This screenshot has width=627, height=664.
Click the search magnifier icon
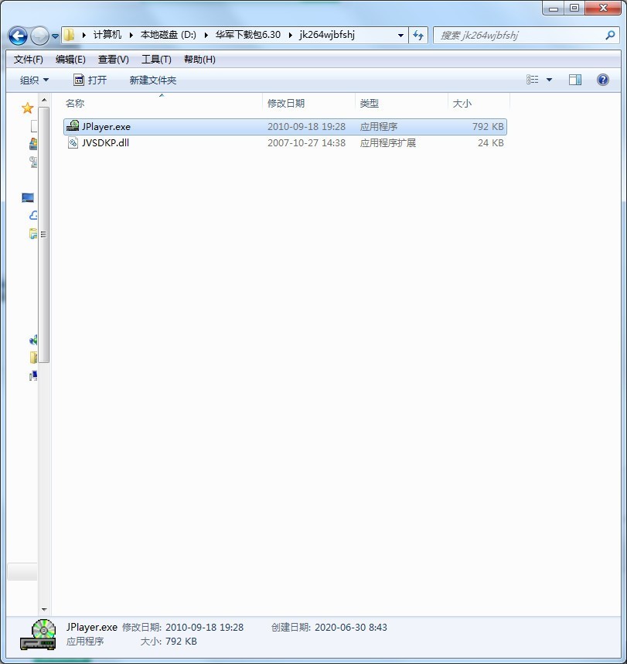[610, 36]
